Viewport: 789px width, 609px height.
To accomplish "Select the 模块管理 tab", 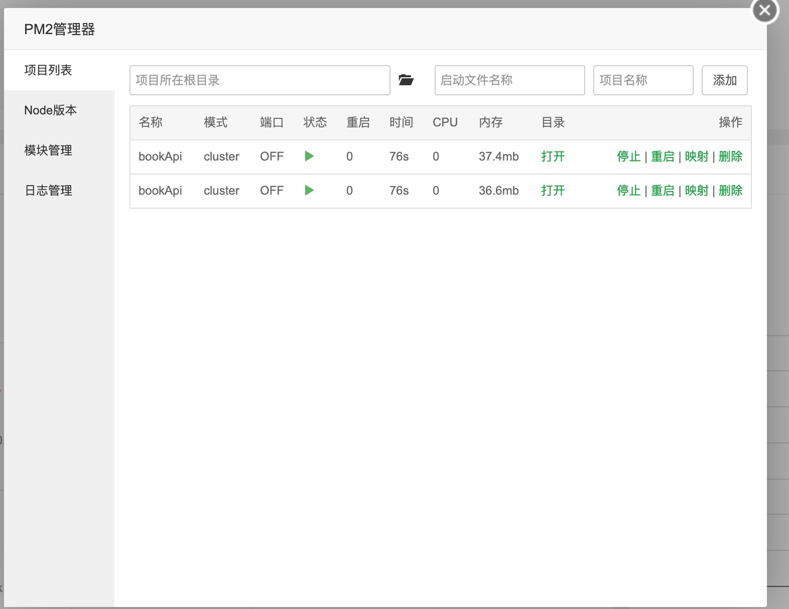I will point(48,150).
